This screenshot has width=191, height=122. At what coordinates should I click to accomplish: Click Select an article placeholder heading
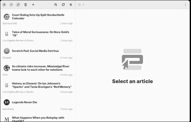click(x=132, y=81)
